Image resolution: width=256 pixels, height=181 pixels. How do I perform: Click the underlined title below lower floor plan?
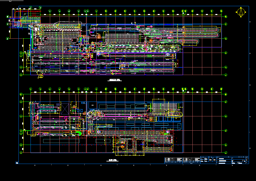click(113, 160)
